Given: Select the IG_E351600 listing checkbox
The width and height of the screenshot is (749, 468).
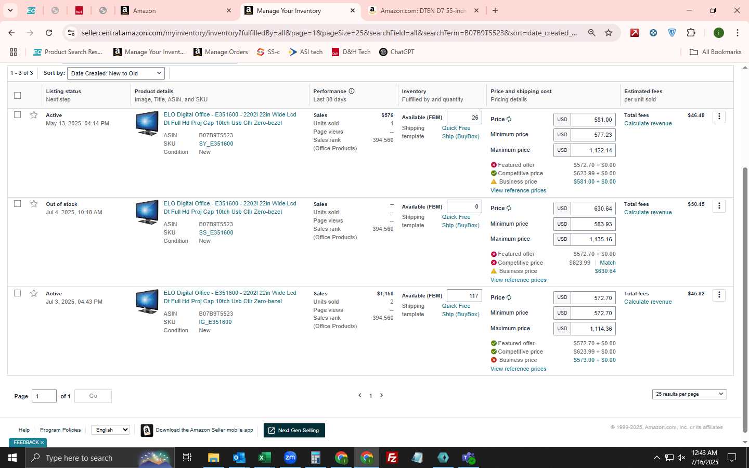Looking at the screenshot, I should point(17,293).
